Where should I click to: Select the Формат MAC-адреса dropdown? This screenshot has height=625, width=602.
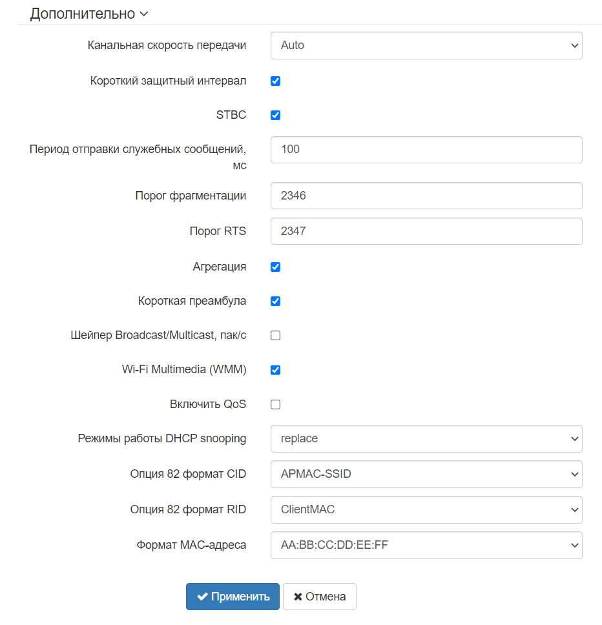(426, 546)
